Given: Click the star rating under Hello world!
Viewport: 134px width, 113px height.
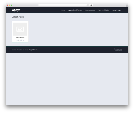Looking at the screenshot, I should tap(20, 40).
